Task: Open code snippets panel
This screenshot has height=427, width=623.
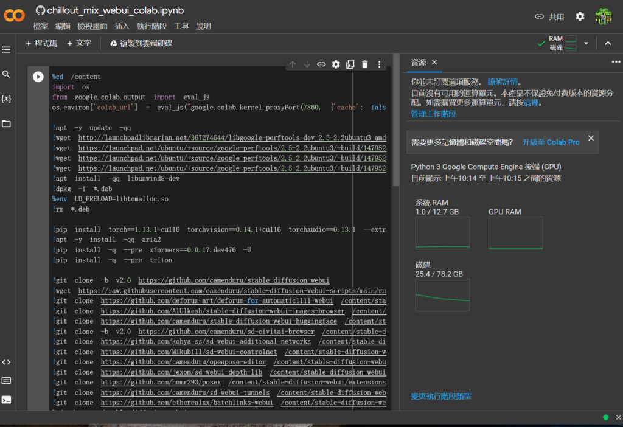Action: tap(6, 362)
